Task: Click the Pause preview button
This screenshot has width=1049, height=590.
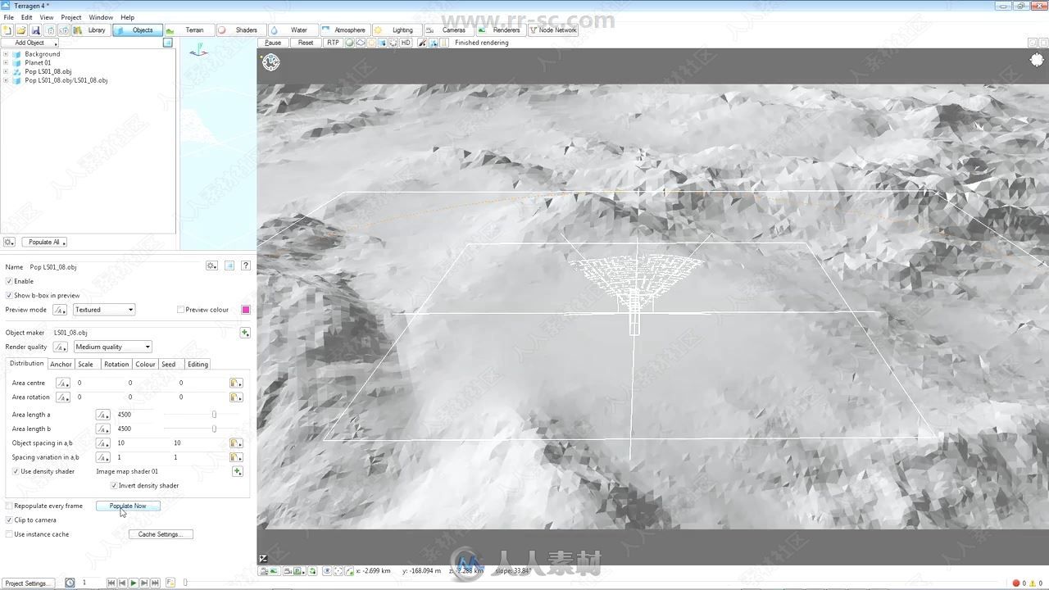Action: [x=273, y=43]
